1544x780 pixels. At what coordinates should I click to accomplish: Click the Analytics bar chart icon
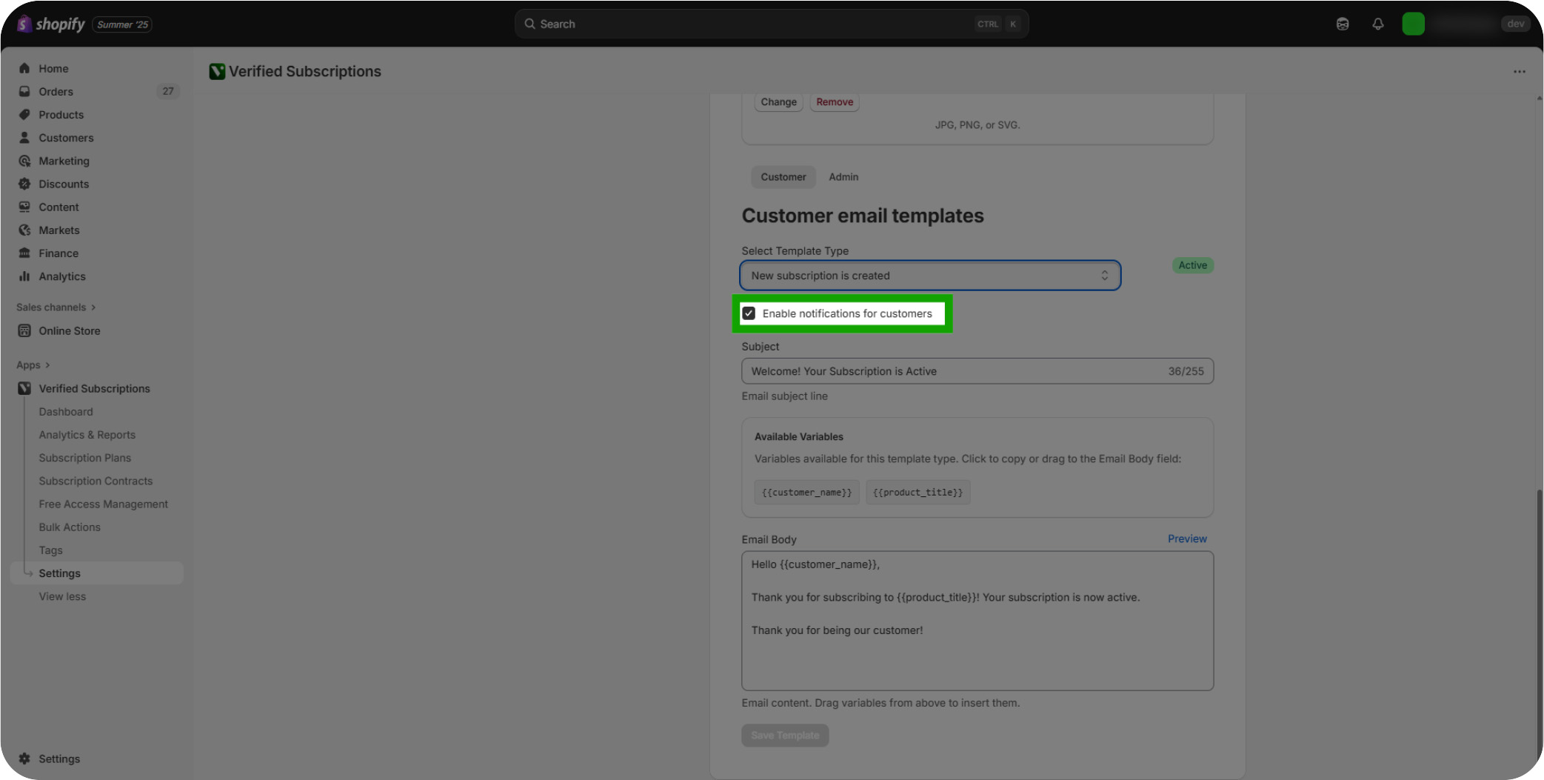tap(24, 276)
